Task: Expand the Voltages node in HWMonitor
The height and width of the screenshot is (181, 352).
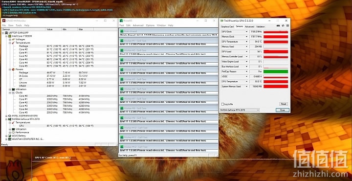Action: coord(10,39)
